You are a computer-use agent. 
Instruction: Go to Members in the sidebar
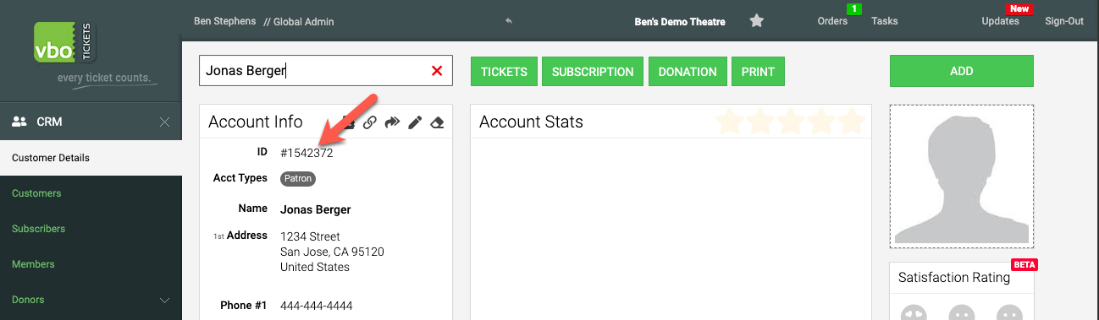click(34, 264)
